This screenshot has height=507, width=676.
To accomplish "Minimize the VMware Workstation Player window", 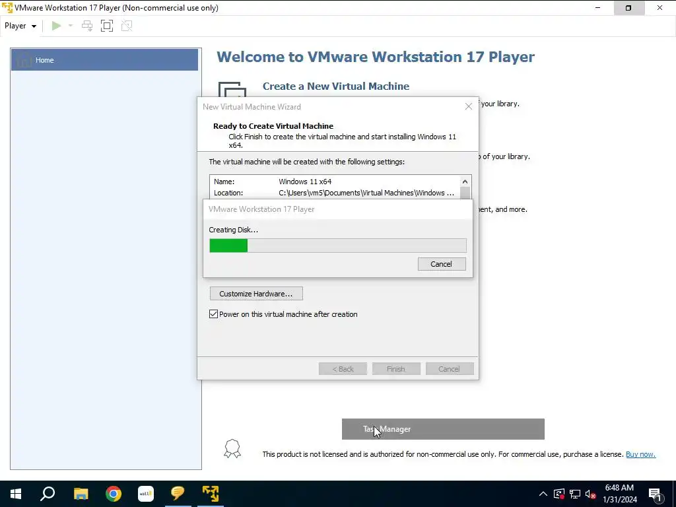I will pyautogui.click(x=597, y=8).
